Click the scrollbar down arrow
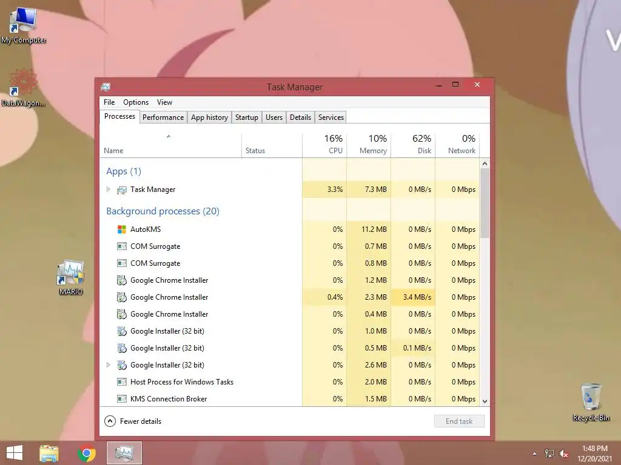621x465 pixels. point(485,401)
